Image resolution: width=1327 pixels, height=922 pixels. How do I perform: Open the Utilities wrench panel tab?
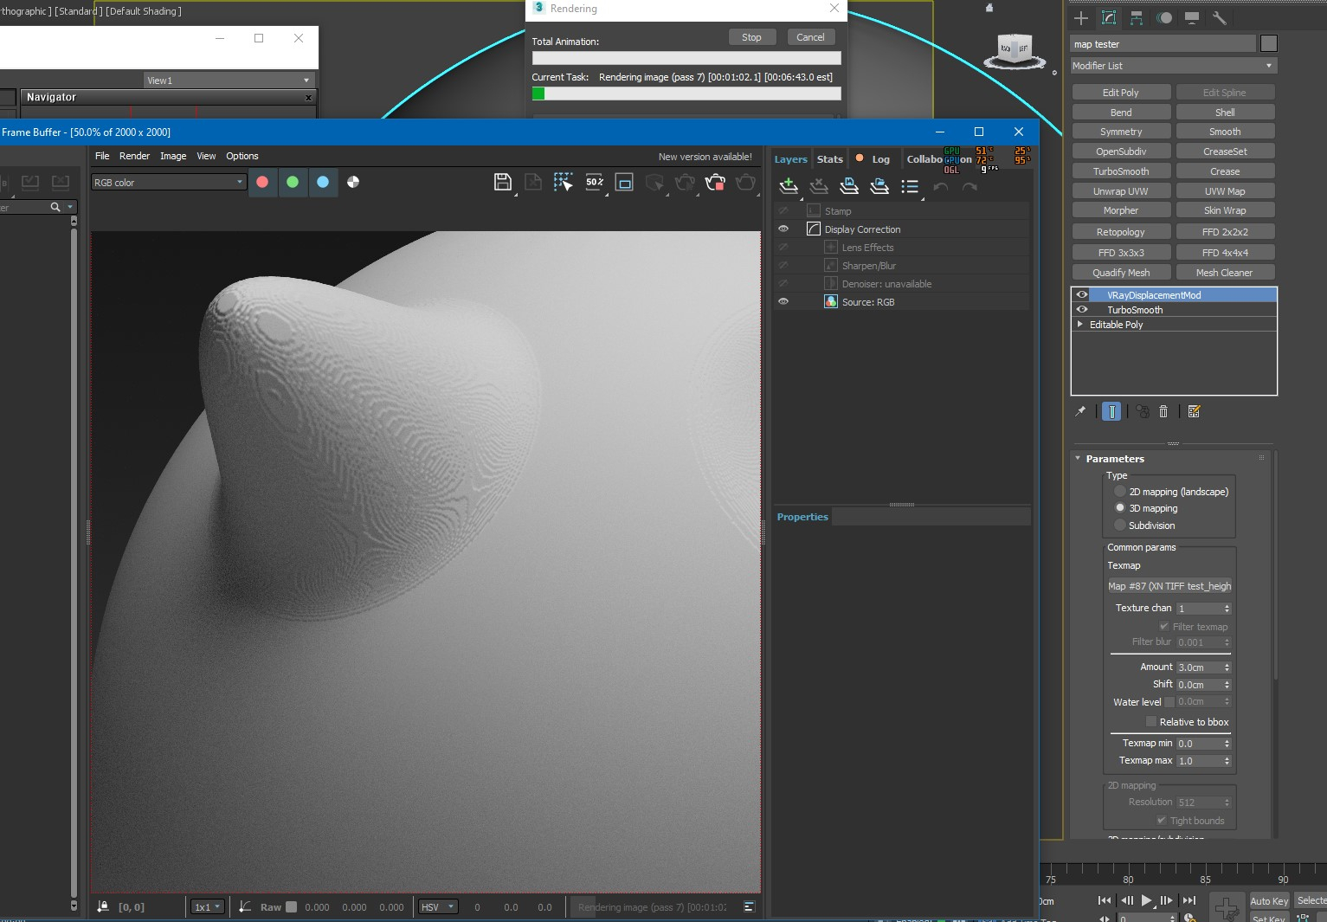coord(1220,18)
